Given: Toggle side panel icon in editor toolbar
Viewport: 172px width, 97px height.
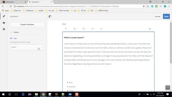Looking at the screenshot, I should tap(50, 16).
